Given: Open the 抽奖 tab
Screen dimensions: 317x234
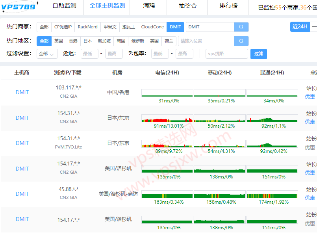Looking at the screenshot, I should pos(187,6).
